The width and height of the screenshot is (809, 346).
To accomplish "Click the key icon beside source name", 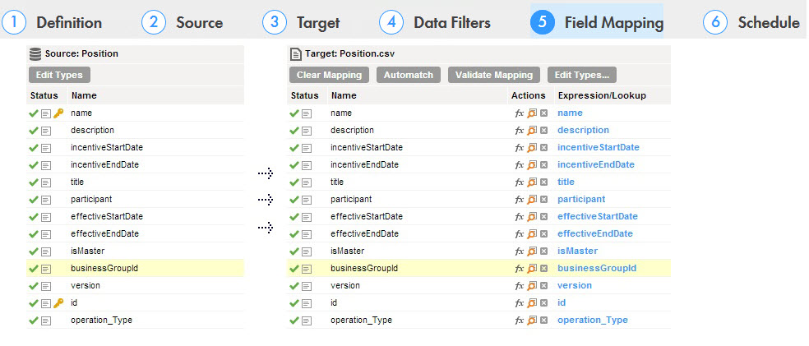I will [x=58, y=113].
